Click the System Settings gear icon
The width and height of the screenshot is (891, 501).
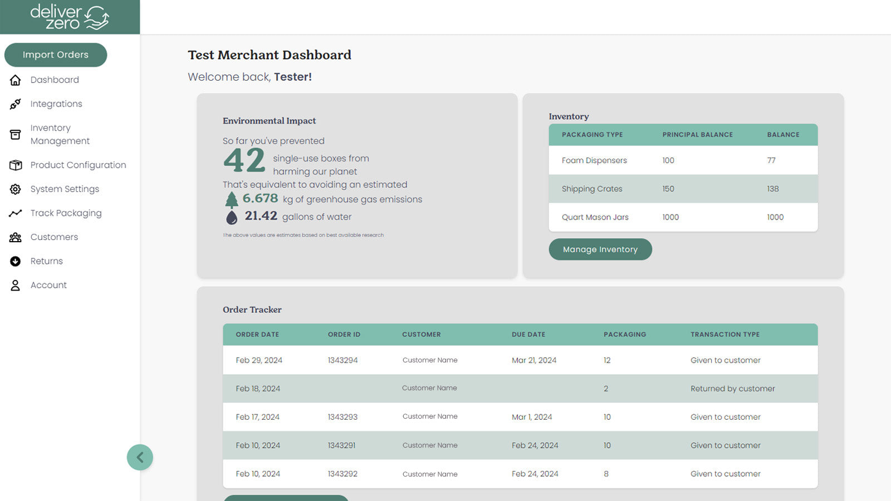pyautogui.click(x=16, y=189)
